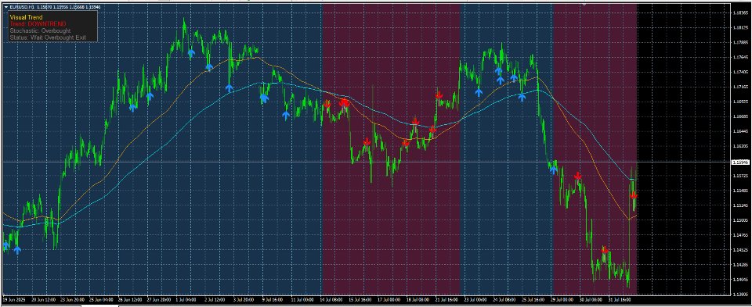
Task: Click the most recent red sell arrow
Action: pyautogui.click(x=633, y=195)
